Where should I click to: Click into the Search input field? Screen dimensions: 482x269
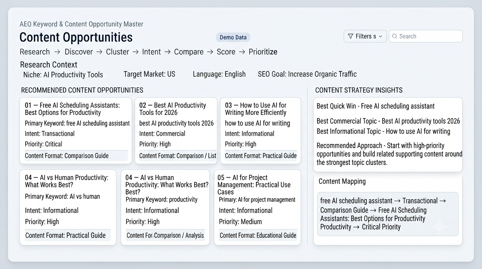[426, 36]
